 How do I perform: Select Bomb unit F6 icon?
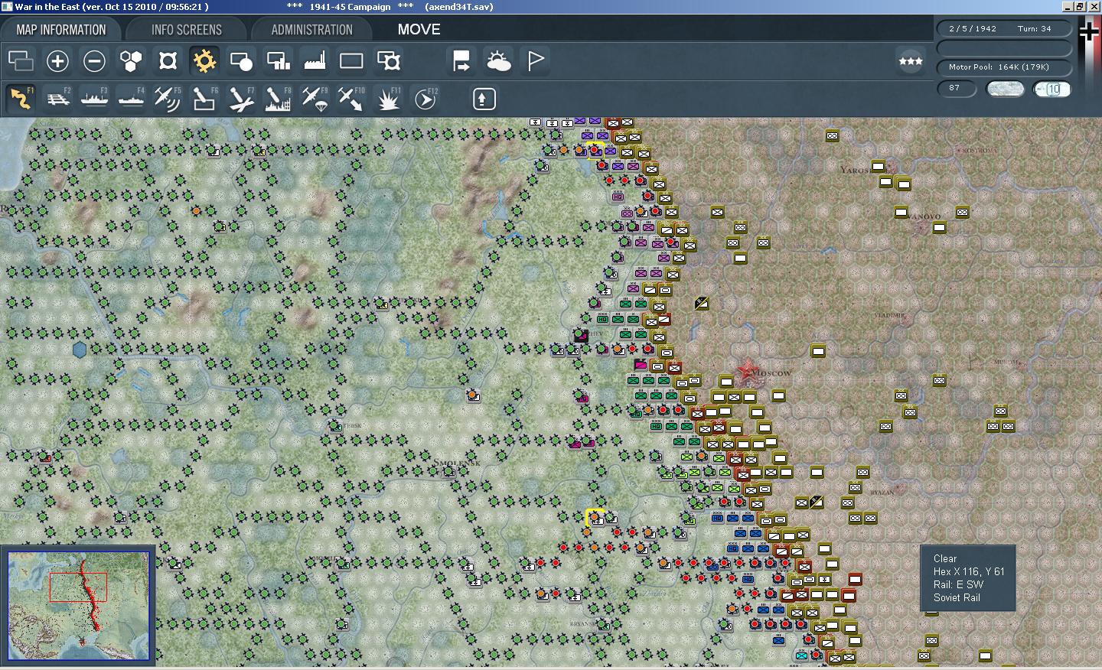[204, 99]
